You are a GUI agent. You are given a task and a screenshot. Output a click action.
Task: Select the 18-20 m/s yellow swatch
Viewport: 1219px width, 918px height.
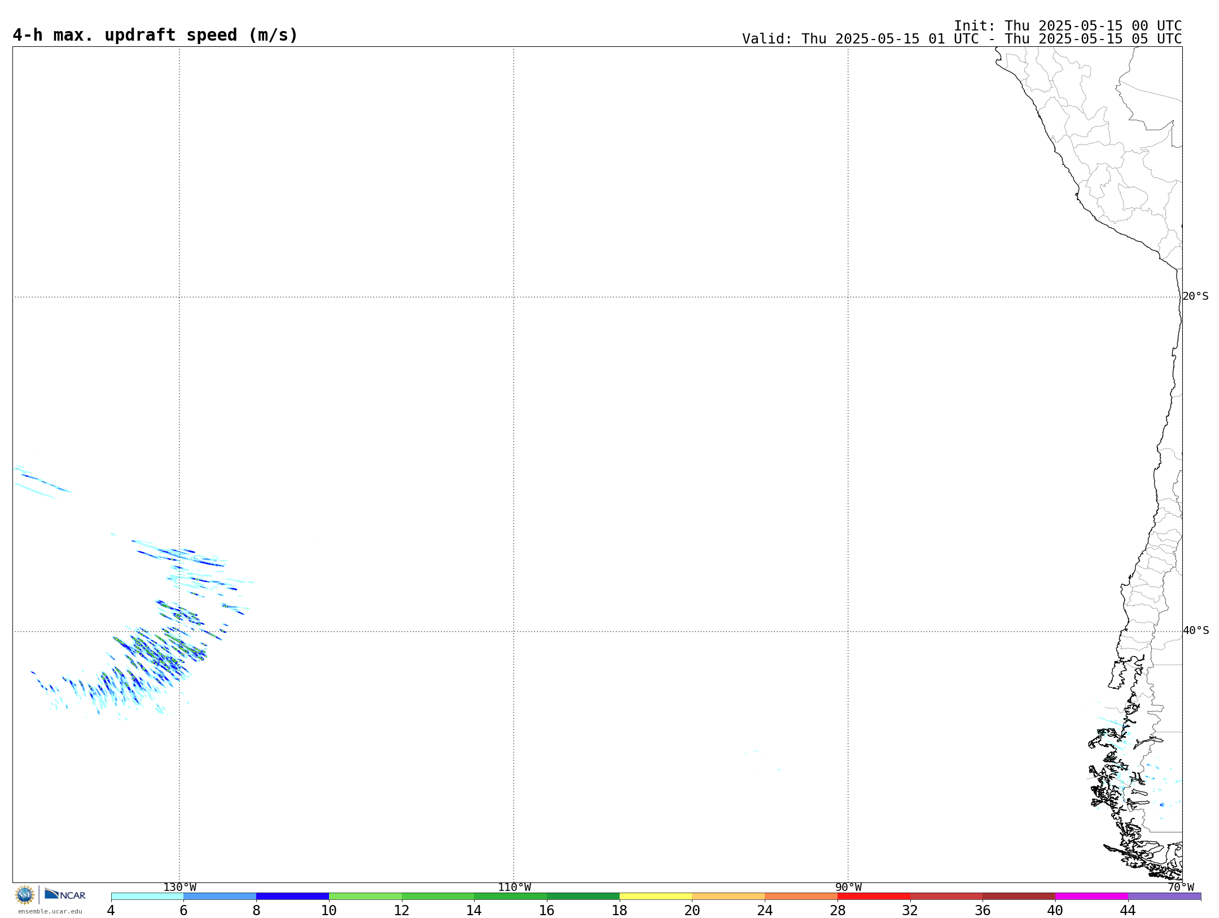tap(656, 897)
